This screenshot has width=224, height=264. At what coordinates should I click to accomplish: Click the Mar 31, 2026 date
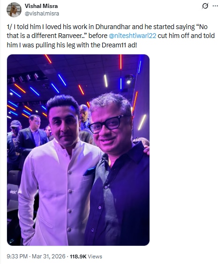[48, 256]
